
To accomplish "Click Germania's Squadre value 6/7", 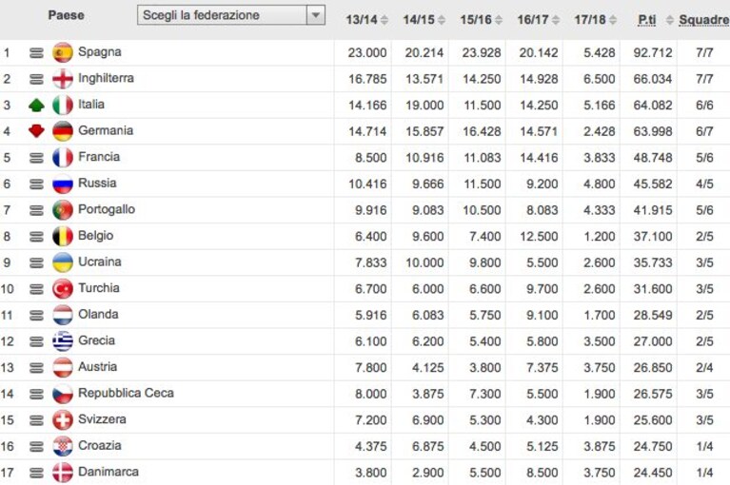I will (x=704, y=131).
